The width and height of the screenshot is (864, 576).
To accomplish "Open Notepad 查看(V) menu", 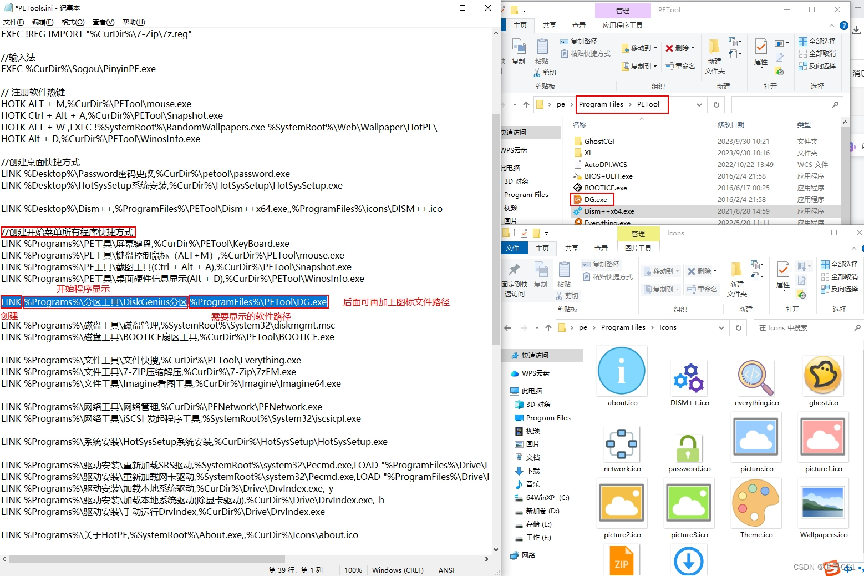I will tap(103, 22).
